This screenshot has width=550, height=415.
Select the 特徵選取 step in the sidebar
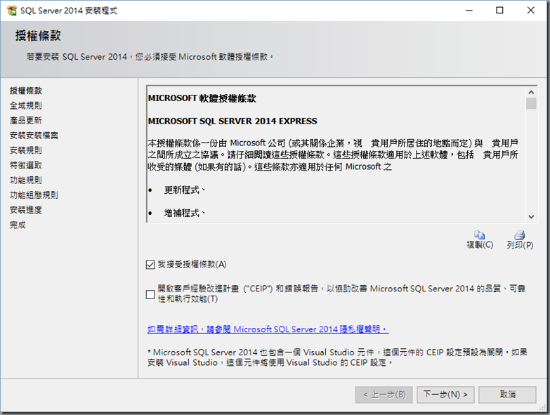point(26,166)
